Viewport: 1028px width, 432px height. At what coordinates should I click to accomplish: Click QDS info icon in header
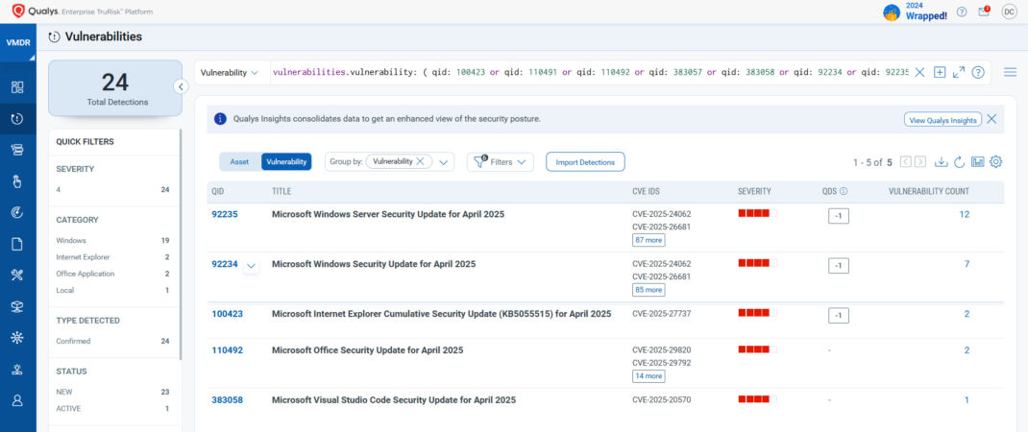(844, 191)
